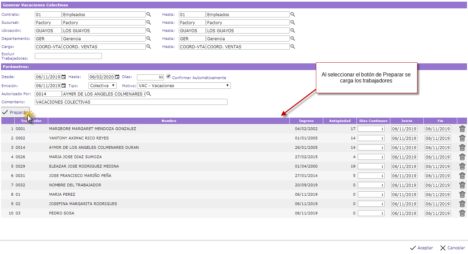Click the Comentario text field

point(131,102)
